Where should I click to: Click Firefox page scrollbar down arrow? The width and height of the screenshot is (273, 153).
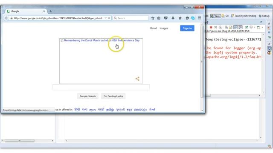202,110
